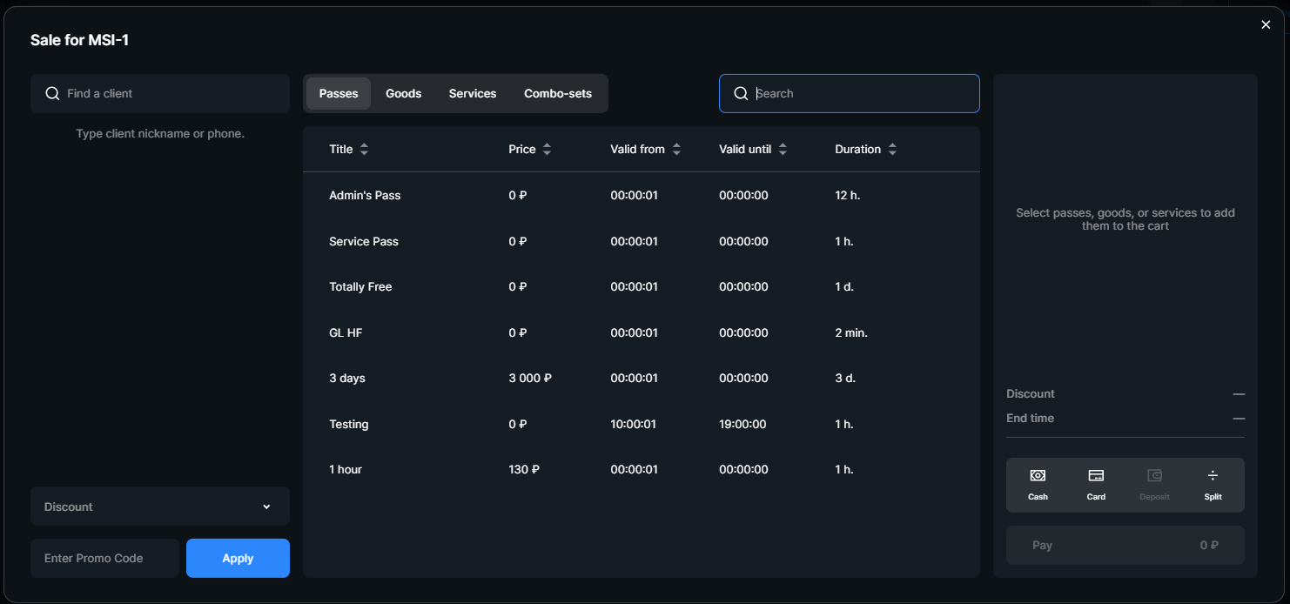
Task: Click the 19:00:00 valid until value
Action: [x=742, y=424]
